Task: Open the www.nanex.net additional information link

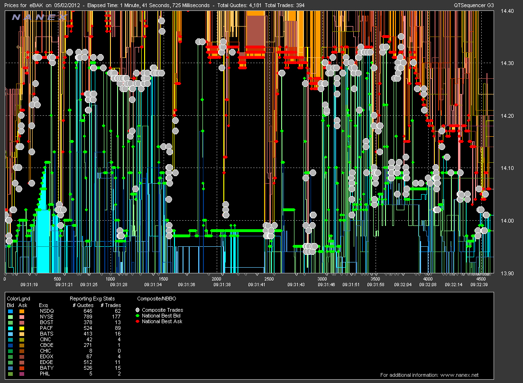Action: (459, 375)
